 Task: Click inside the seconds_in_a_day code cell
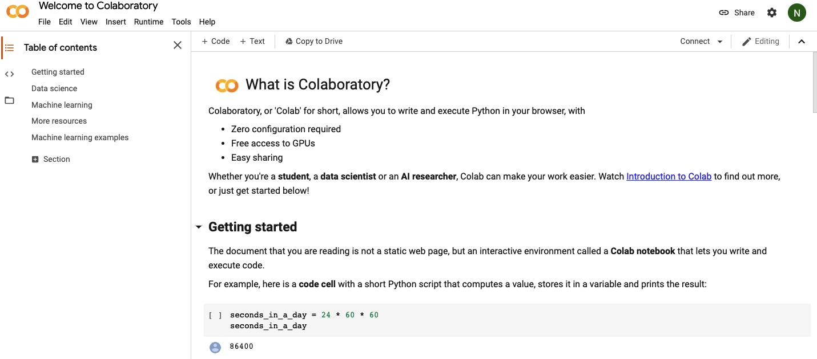click(507, 320)
